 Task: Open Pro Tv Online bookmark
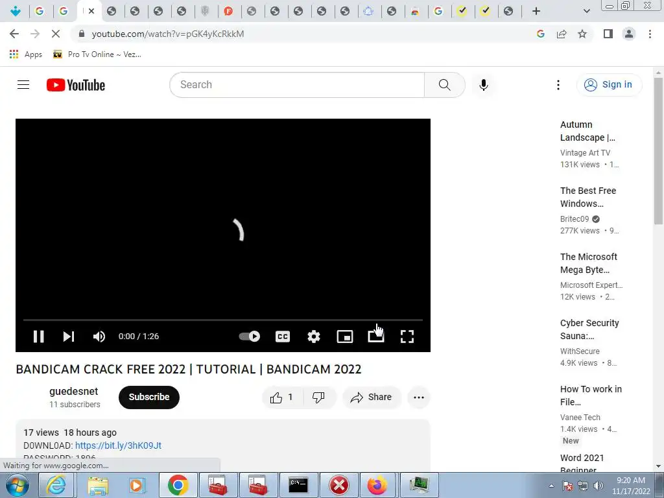pos(97,54)
